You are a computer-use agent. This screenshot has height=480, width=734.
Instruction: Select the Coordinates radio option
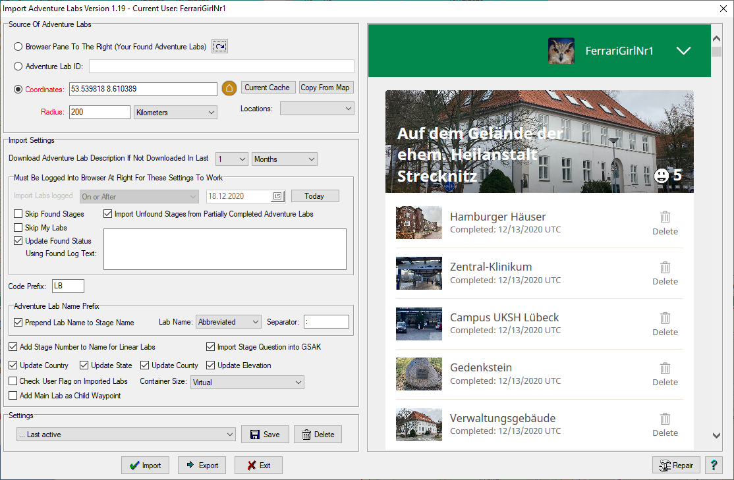point(18,89)
